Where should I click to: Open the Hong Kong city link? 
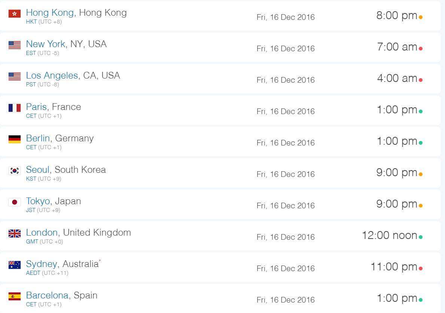coord(50,13)
